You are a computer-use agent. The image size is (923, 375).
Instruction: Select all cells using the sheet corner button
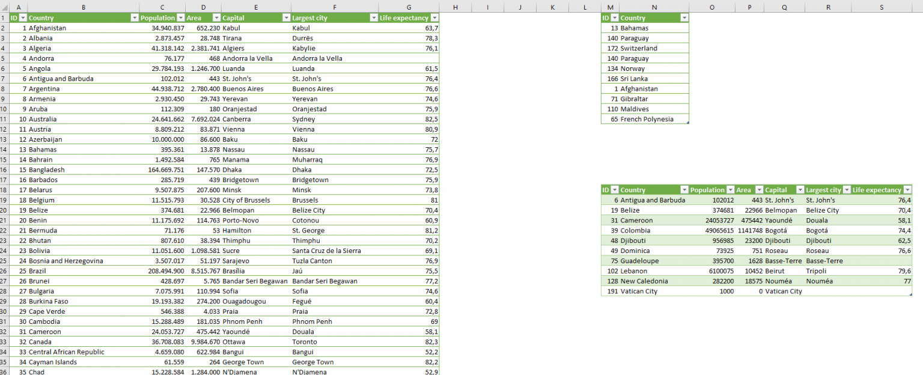(5, 7)
